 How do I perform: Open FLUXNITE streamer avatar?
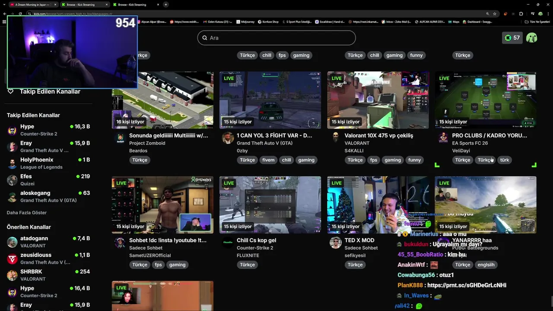[x=228, y=243]
